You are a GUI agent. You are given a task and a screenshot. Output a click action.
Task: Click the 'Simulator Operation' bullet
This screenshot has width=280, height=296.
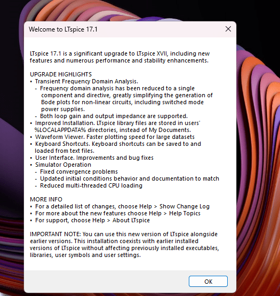click(63, 165)
